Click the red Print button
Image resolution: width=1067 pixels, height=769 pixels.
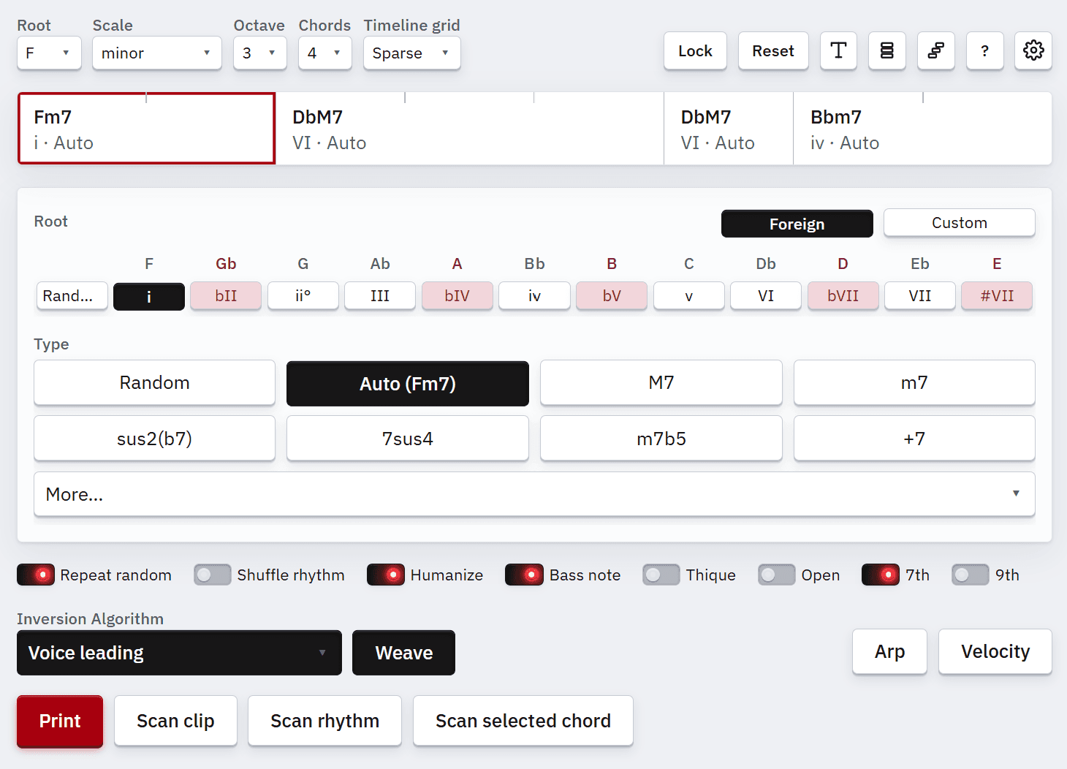point(60,721)
